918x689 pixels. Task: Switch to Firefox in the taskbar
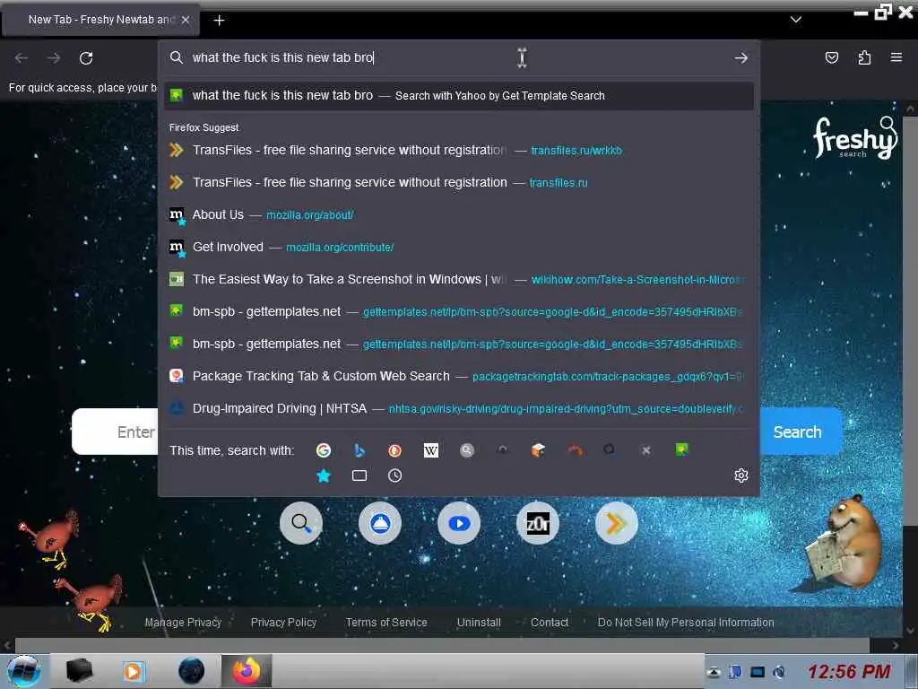pyautogui.click(x=247, y=671)
